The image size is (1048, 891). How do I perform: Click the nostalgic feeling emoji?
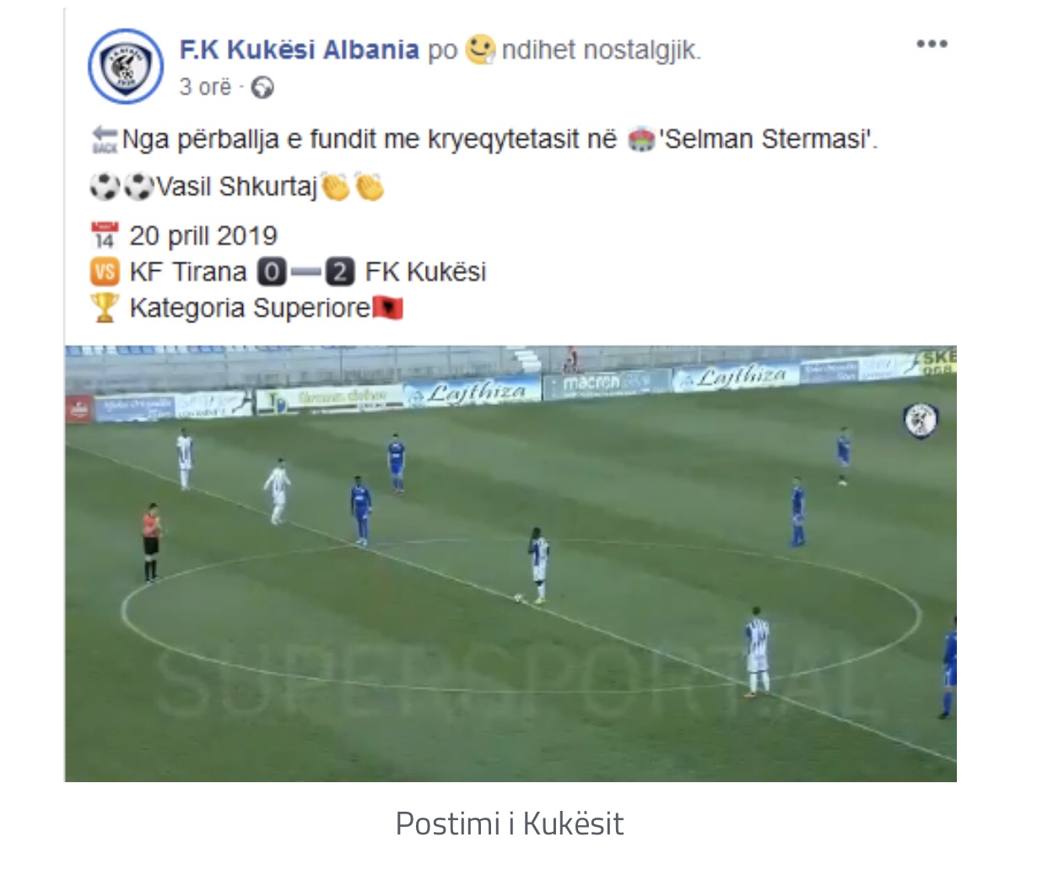(x=480, y=49)
